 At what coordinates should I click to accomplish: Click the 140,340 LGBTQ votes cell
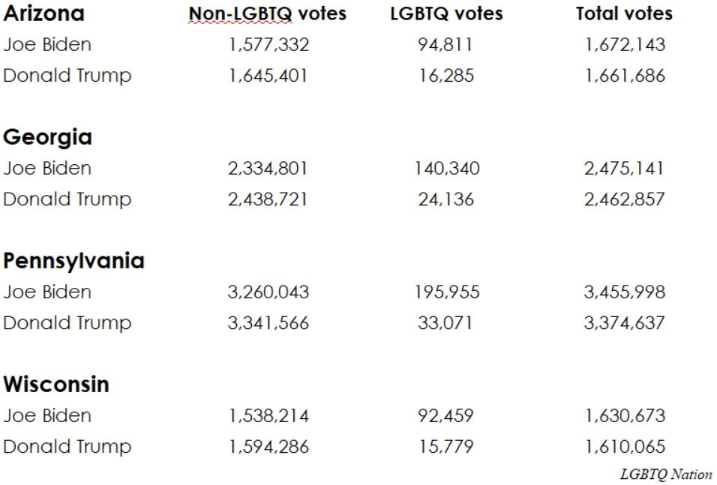(445, 168)
